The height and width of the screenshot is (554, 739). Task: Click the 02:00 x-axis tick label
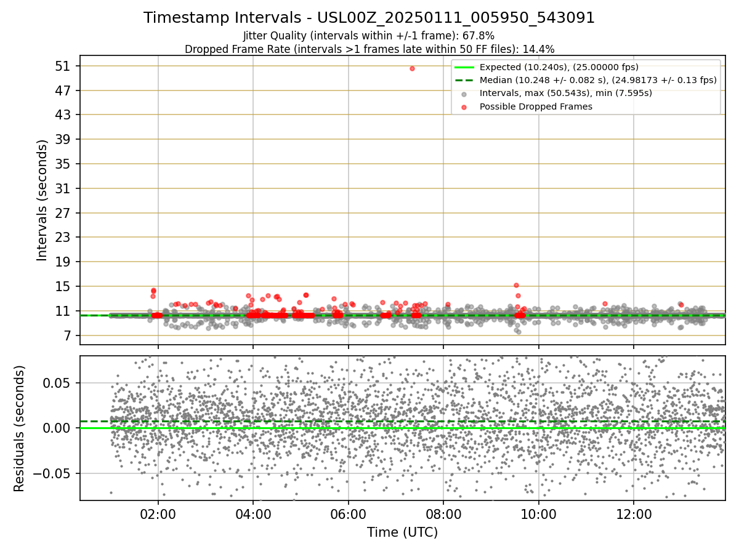click(x=158, y=514)
